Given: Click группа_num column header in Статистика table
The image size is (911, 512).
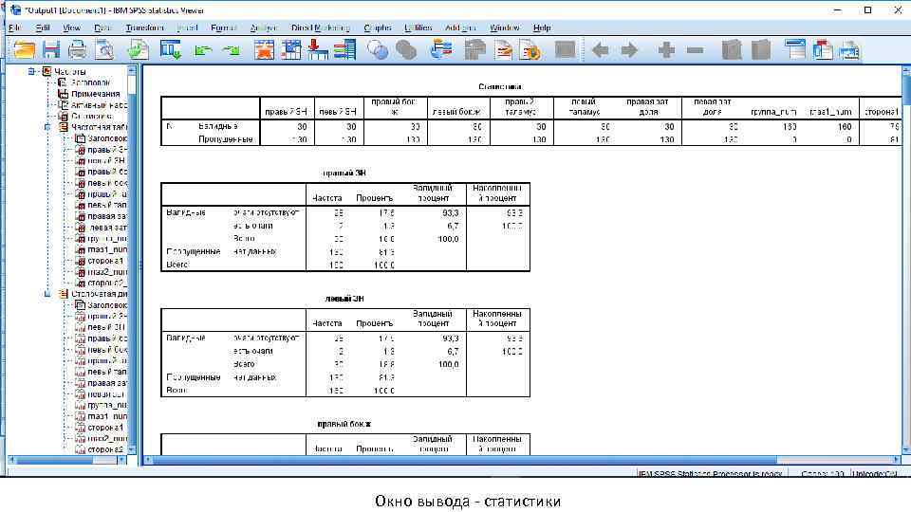Looking at the screenshot, I should tap(772, 112).
